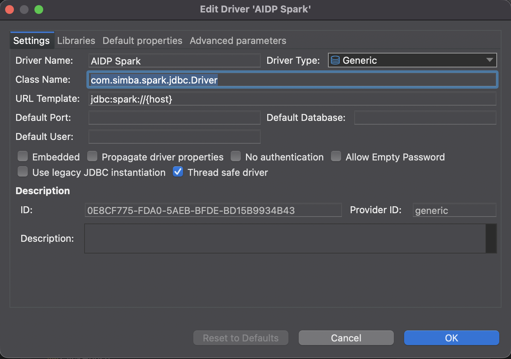Select the Settings tab
Image resolution: width=511 pixels, height=359 pixels.
coord(31,41)
